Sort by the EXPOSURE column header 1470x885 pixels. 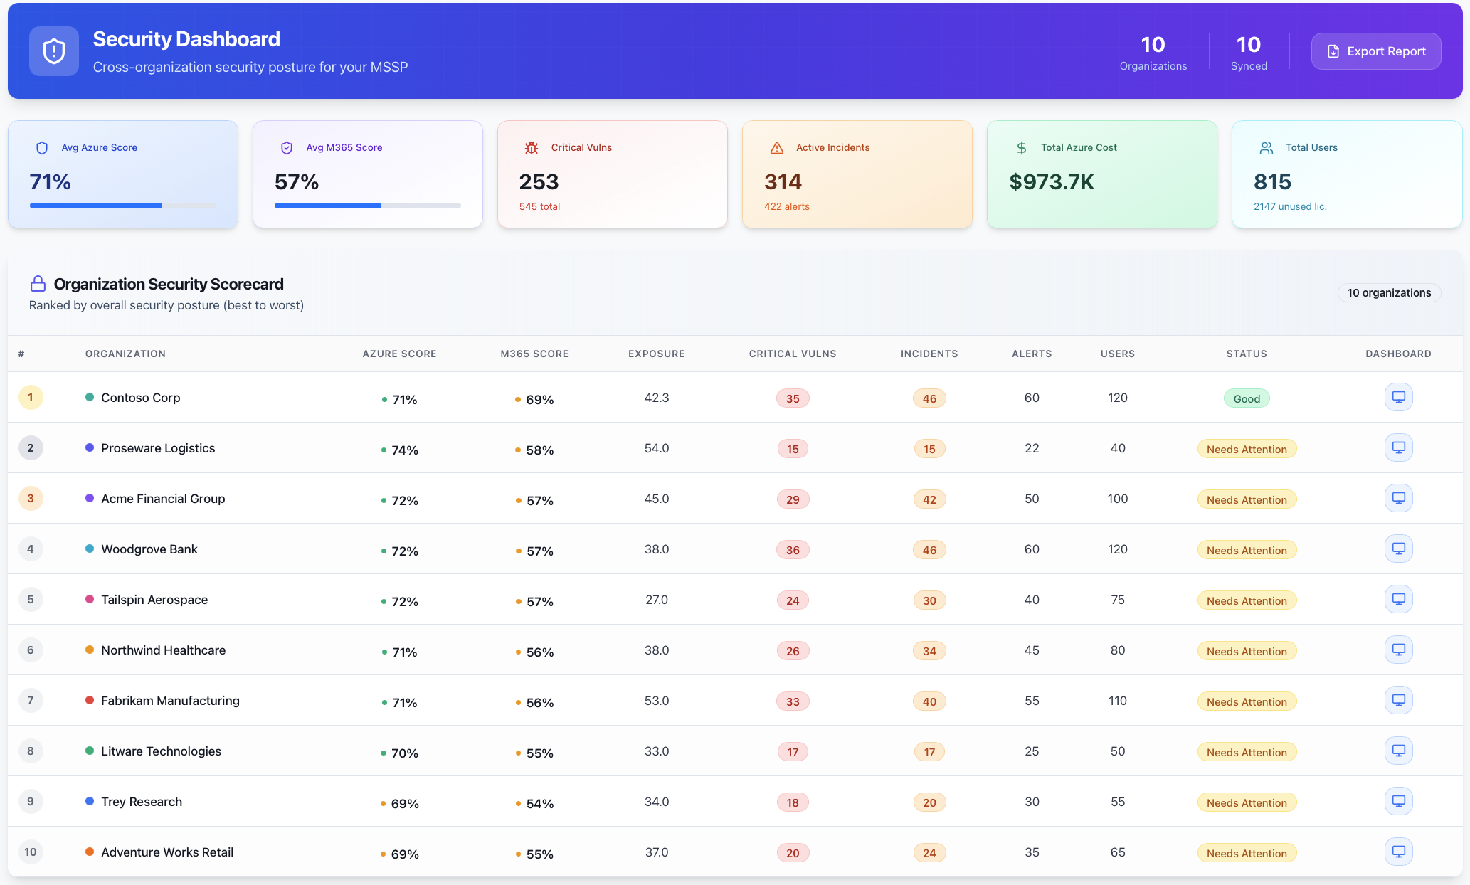point(656,353)
